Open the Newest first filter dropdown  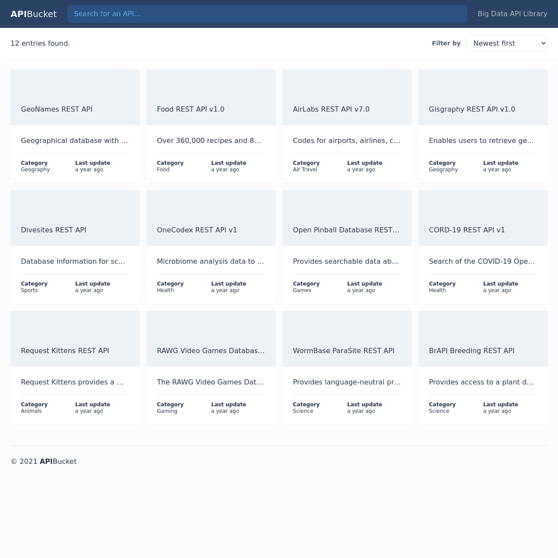tap(507, 43)
